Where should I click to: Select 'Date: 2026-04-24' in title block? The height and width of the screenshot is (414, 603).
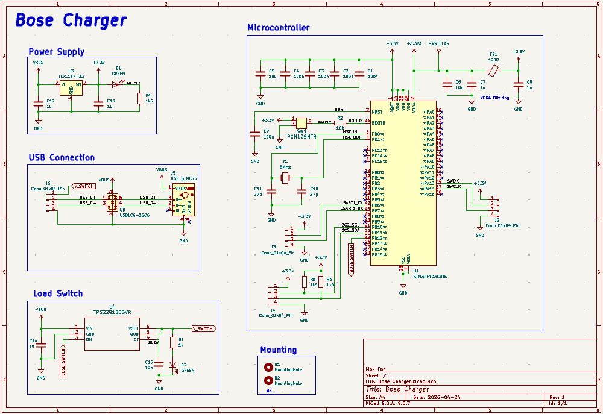pyautogui.click(x=437, y=397)
